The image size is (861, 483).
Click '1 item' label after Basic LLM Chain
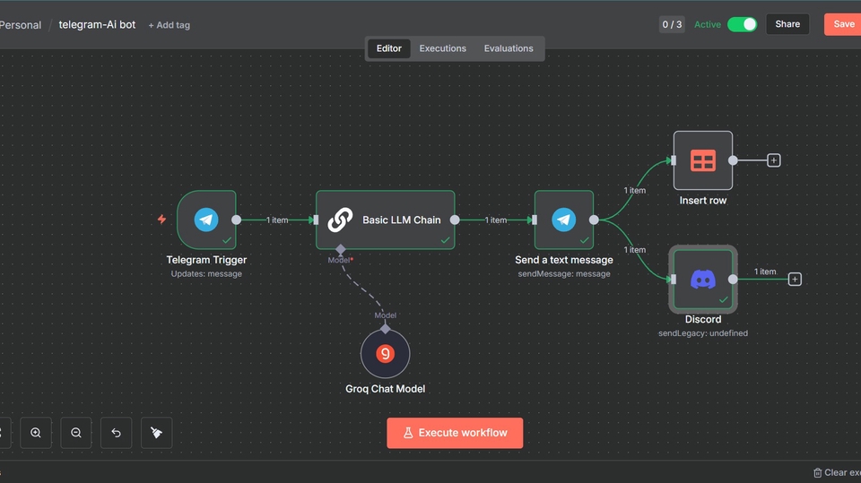tap(496, 220)
